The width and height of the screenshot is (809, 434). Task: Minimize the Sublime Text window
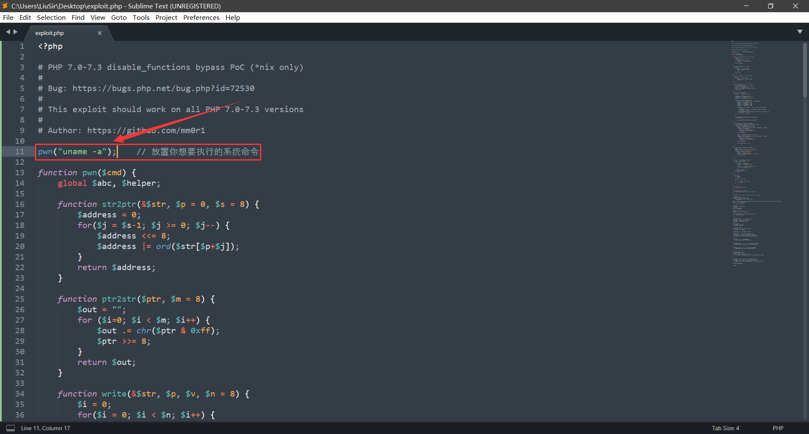746,6
